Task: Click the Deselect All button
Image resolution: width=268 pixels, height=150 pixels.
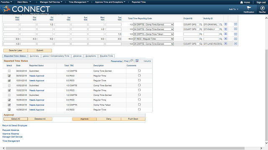Action: pyautogui.click(x=40, y=119)
